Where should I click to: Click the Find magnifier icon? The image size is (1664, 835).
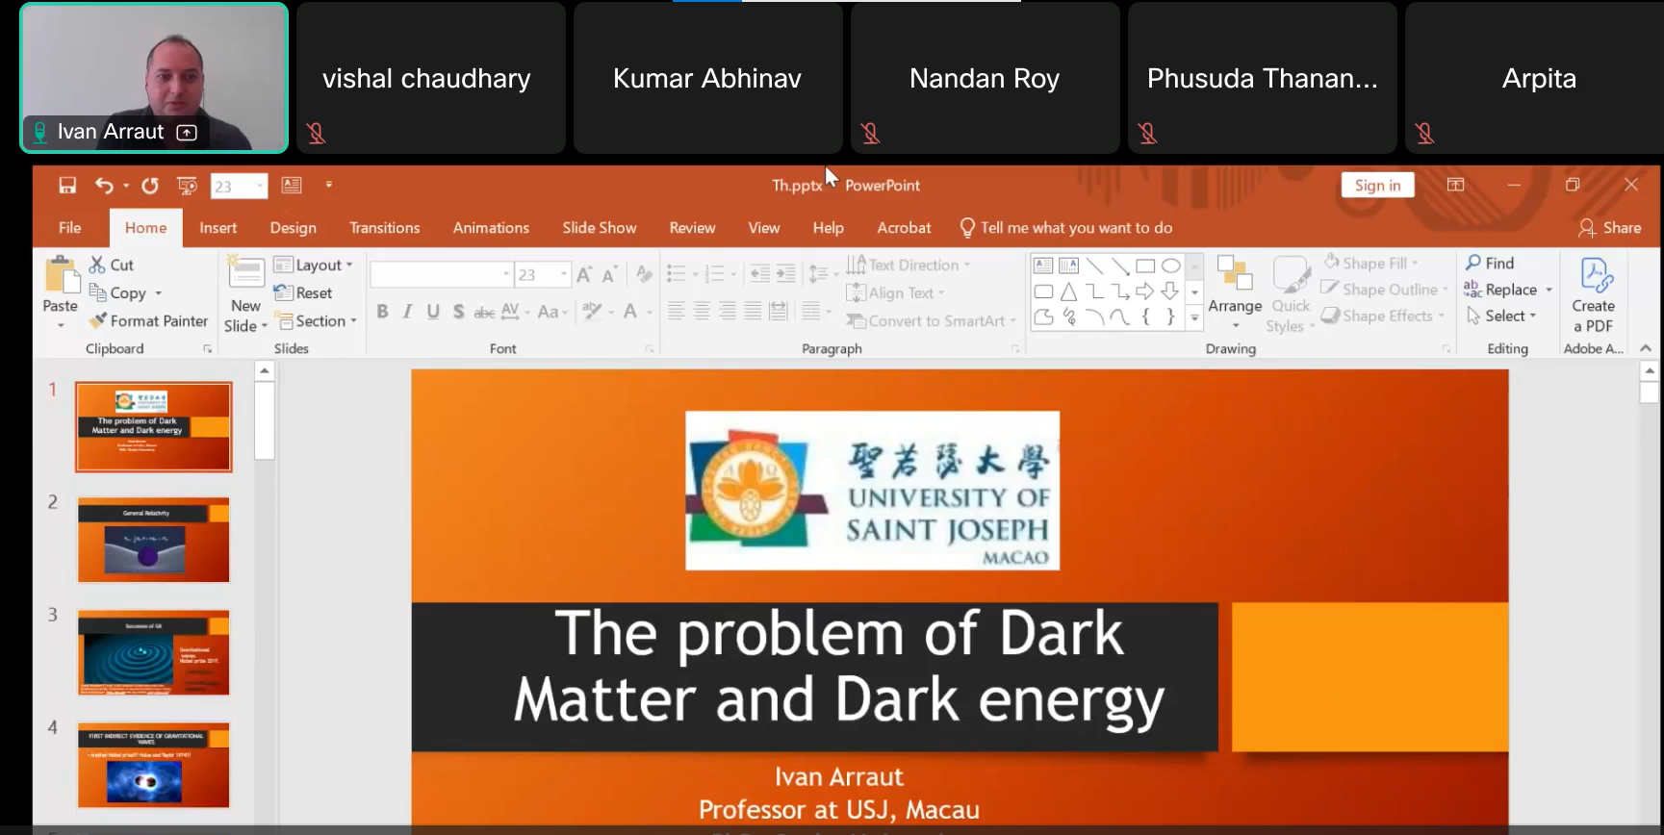pyautogui.click(x=1473, y=263)
